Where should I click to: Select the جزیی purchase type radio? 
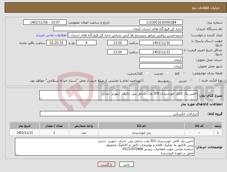[191, 80]
